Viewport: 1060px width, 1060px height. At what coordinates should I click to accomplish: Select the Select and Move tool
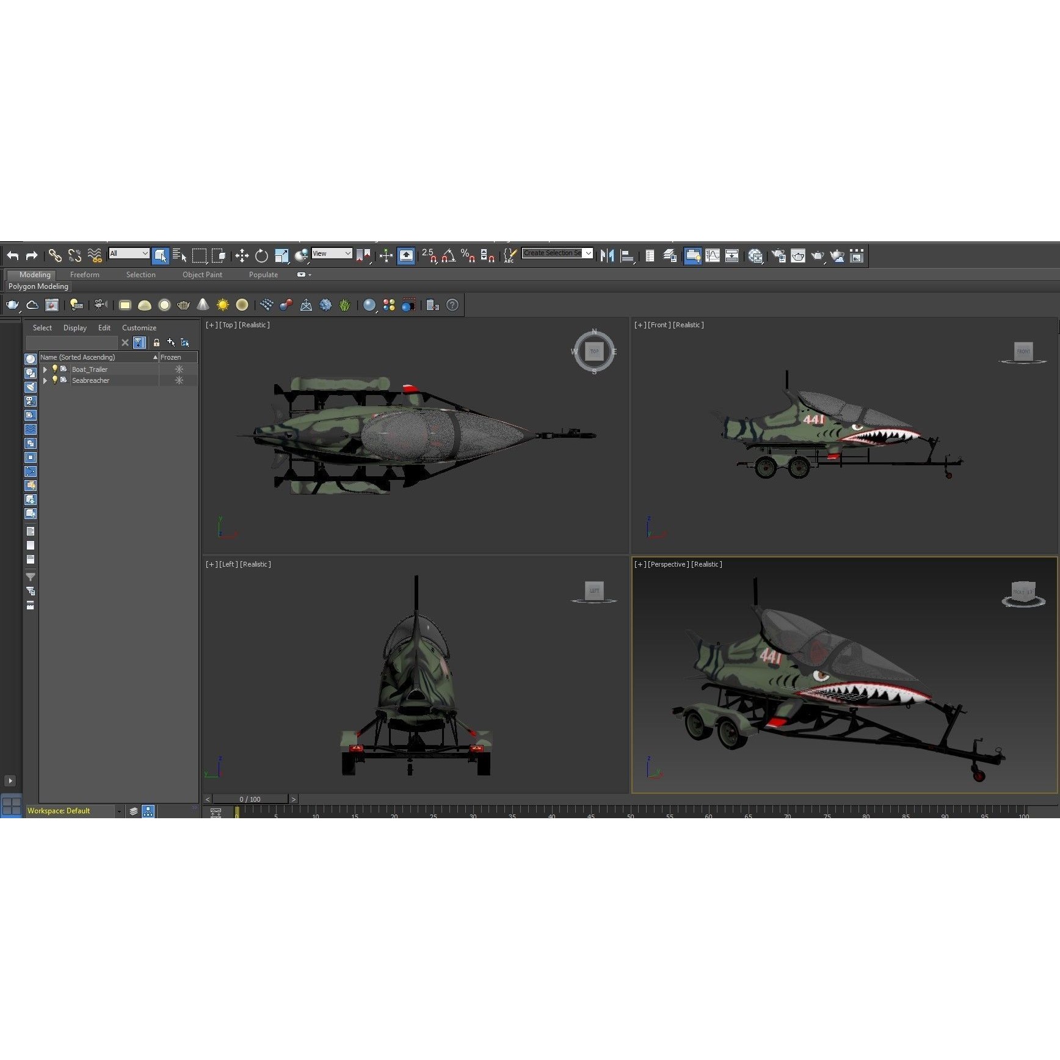pyautogui.click(x=242, y=256)
